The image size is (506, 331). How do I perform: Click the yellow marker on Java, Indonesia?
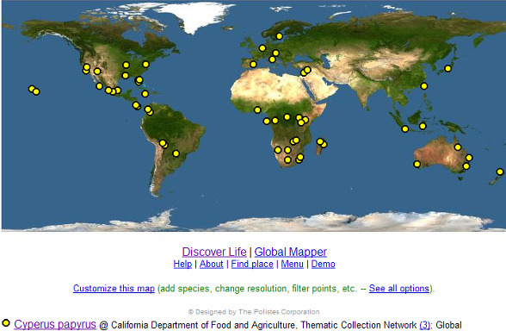point(405,129)
